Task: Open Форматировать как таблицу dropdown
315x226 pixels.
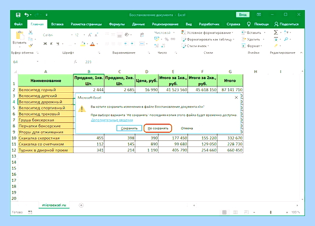Action: (208, 40)
